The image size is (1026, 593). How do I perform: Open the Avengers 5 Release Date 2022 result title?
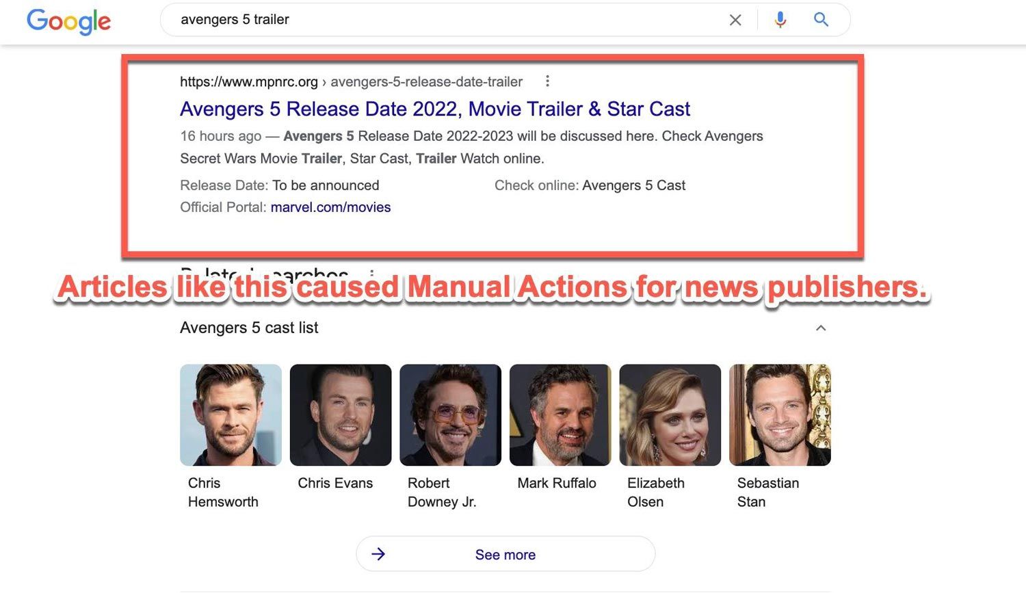tap(435, 109)
